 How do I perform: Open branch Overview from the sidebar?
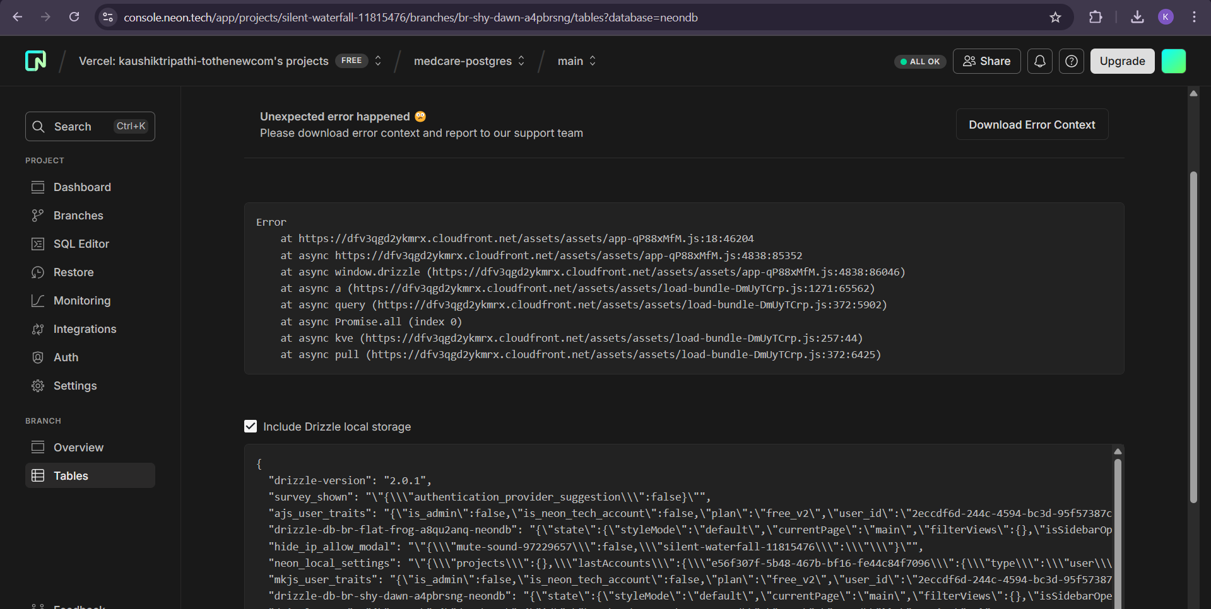click(x=90, y=448)
